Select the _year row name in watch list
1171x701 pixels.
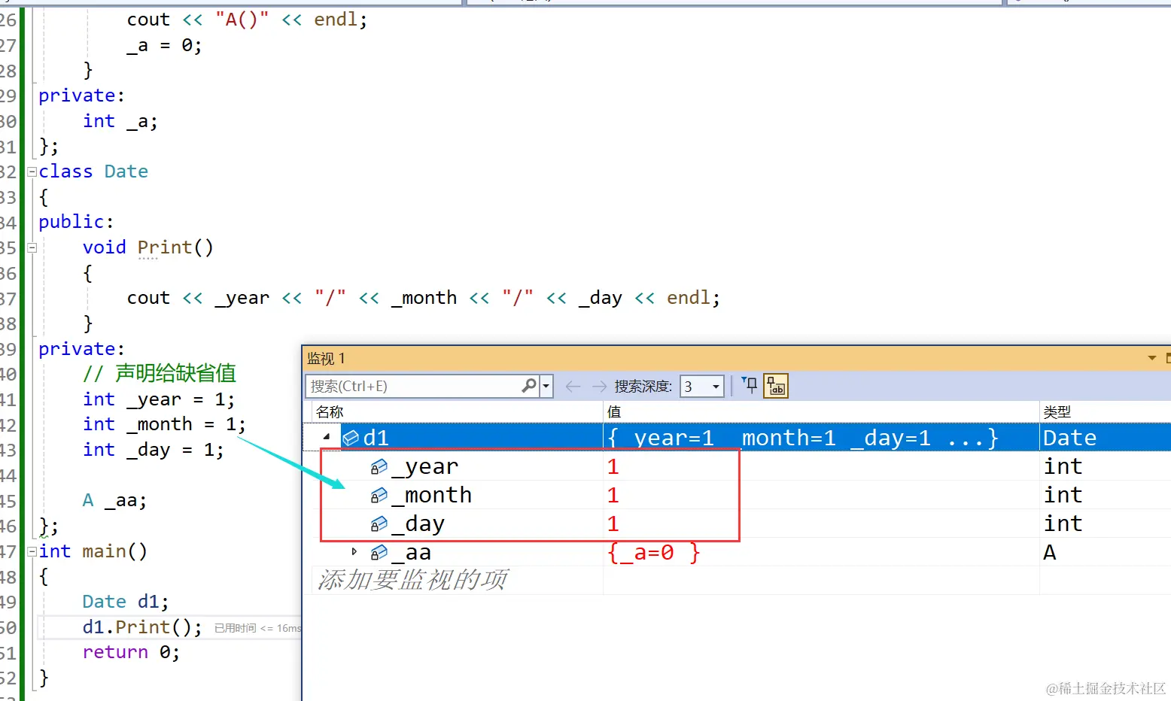pyautogui.click(x=424, y=467)
